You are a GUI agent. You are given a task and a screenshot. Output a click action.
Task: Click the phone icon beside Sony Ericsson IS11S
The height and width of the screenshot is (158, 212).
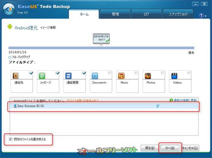click(15, 106)
